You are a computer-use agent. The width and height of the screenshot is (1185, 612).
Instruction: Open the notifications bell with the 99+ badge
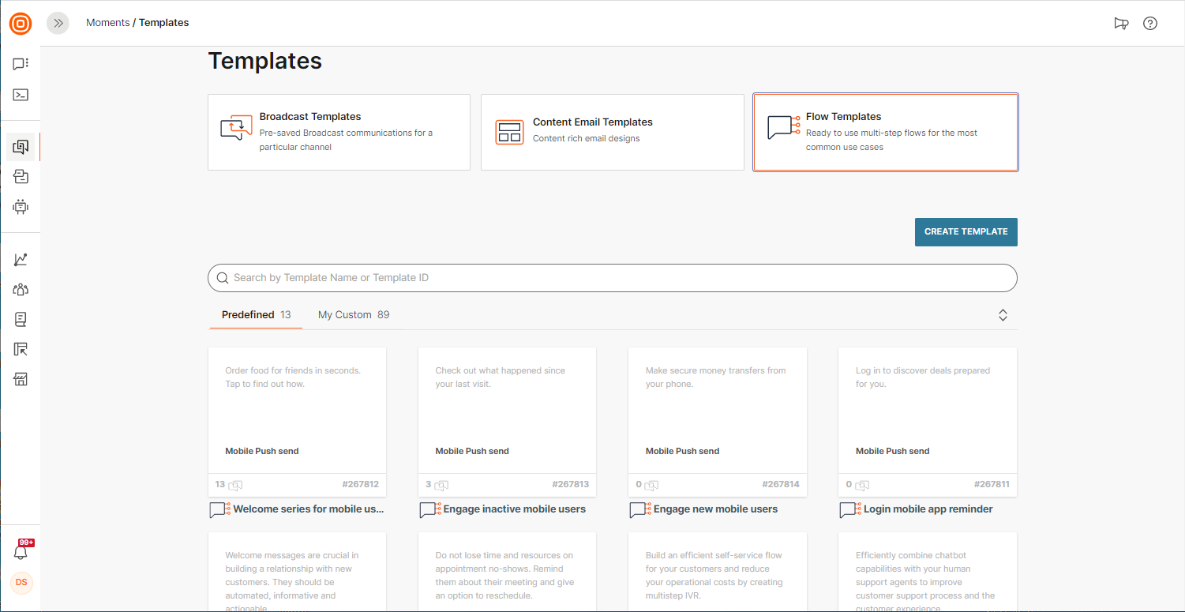[x=21, y=551]
